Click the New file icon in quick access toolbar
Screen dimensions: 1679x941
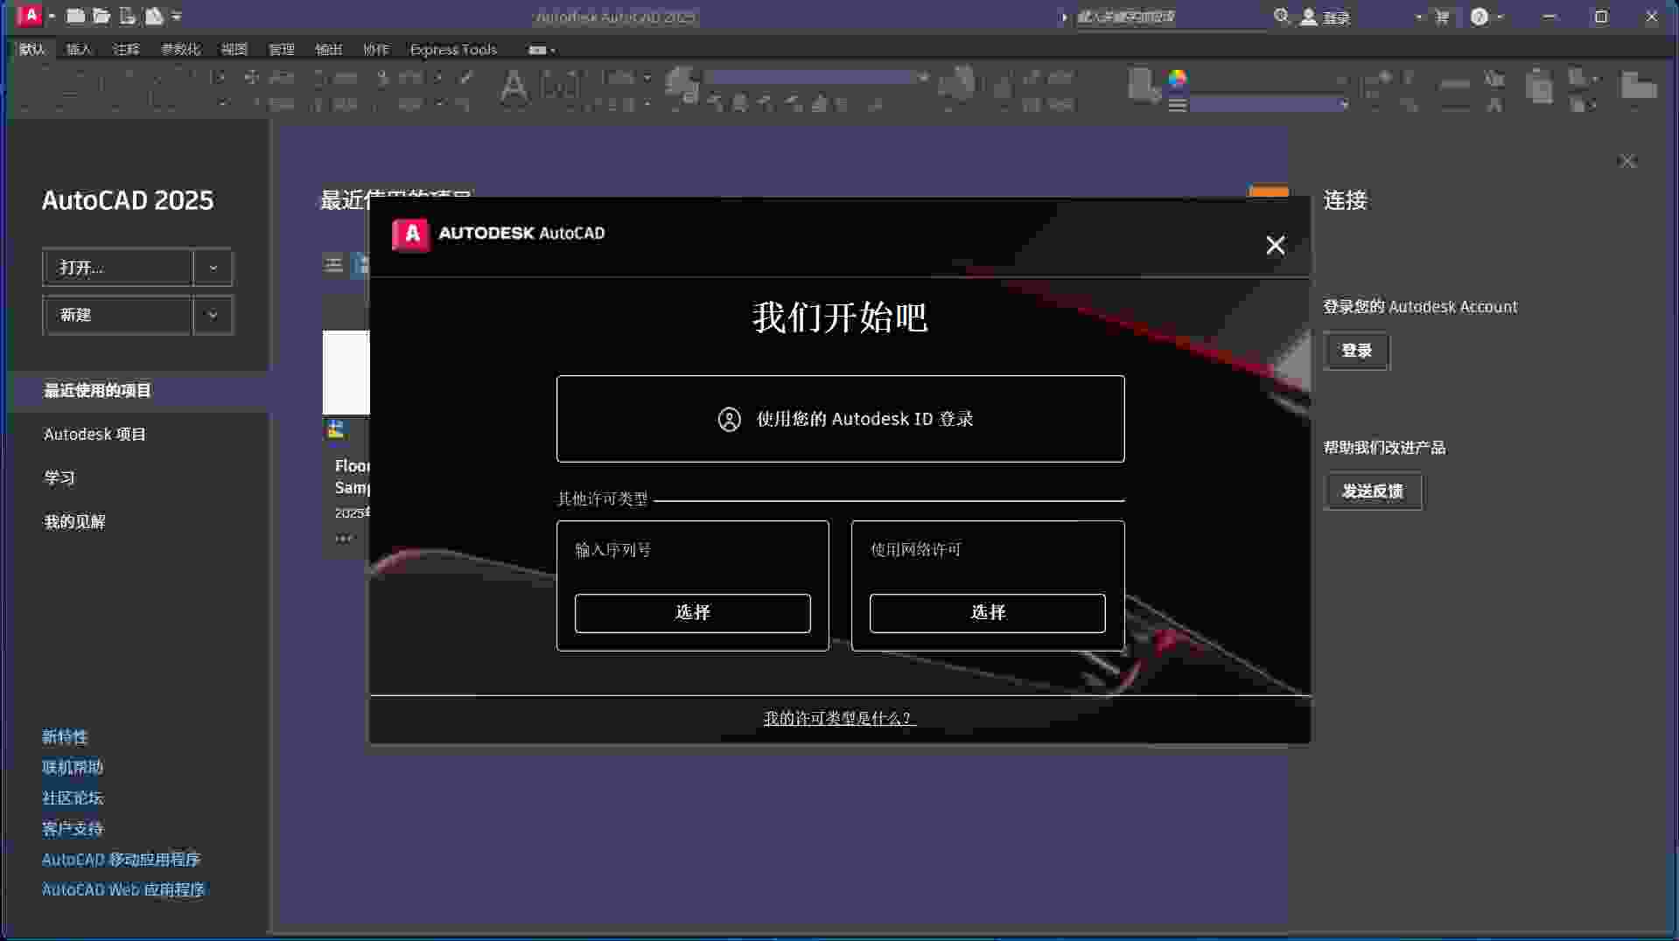click(76, 16)
